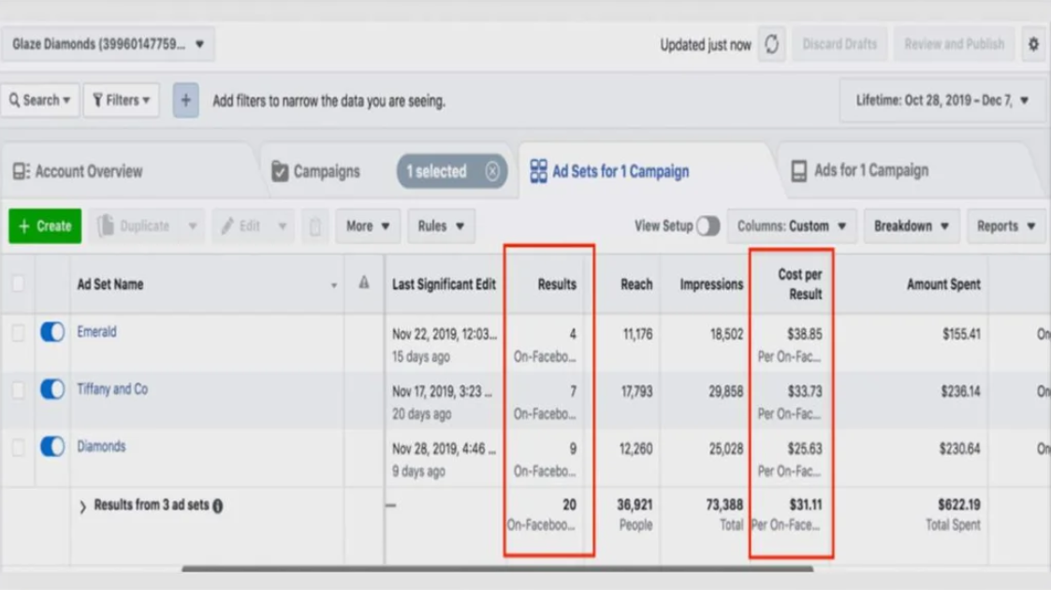Expand Results from 3 ad sets row
1051x590 pixels.
(x=82, y=506)
